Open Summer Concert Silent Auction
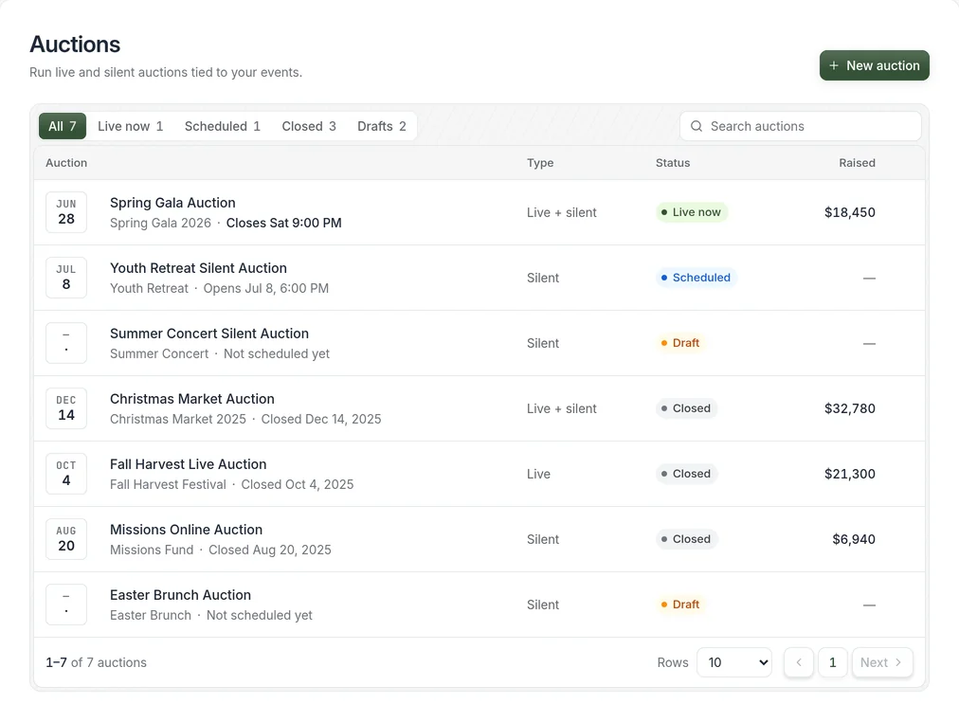Viewport: 959px width, 722px height. pos(209,334)
